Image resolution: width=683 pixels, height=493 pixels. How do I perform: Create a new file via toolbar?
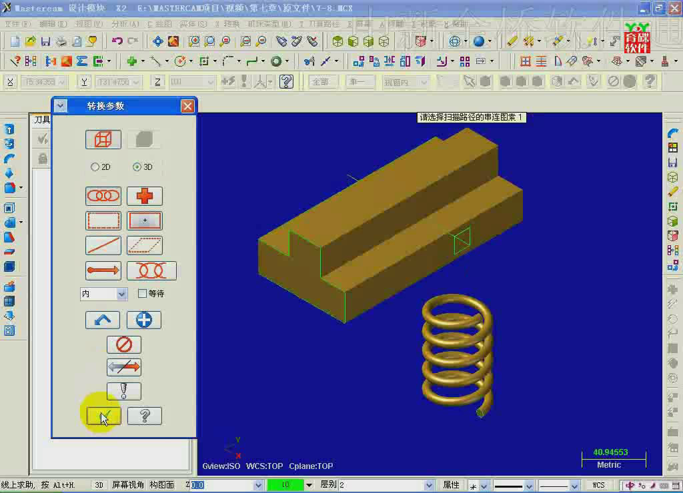(15, 41)
